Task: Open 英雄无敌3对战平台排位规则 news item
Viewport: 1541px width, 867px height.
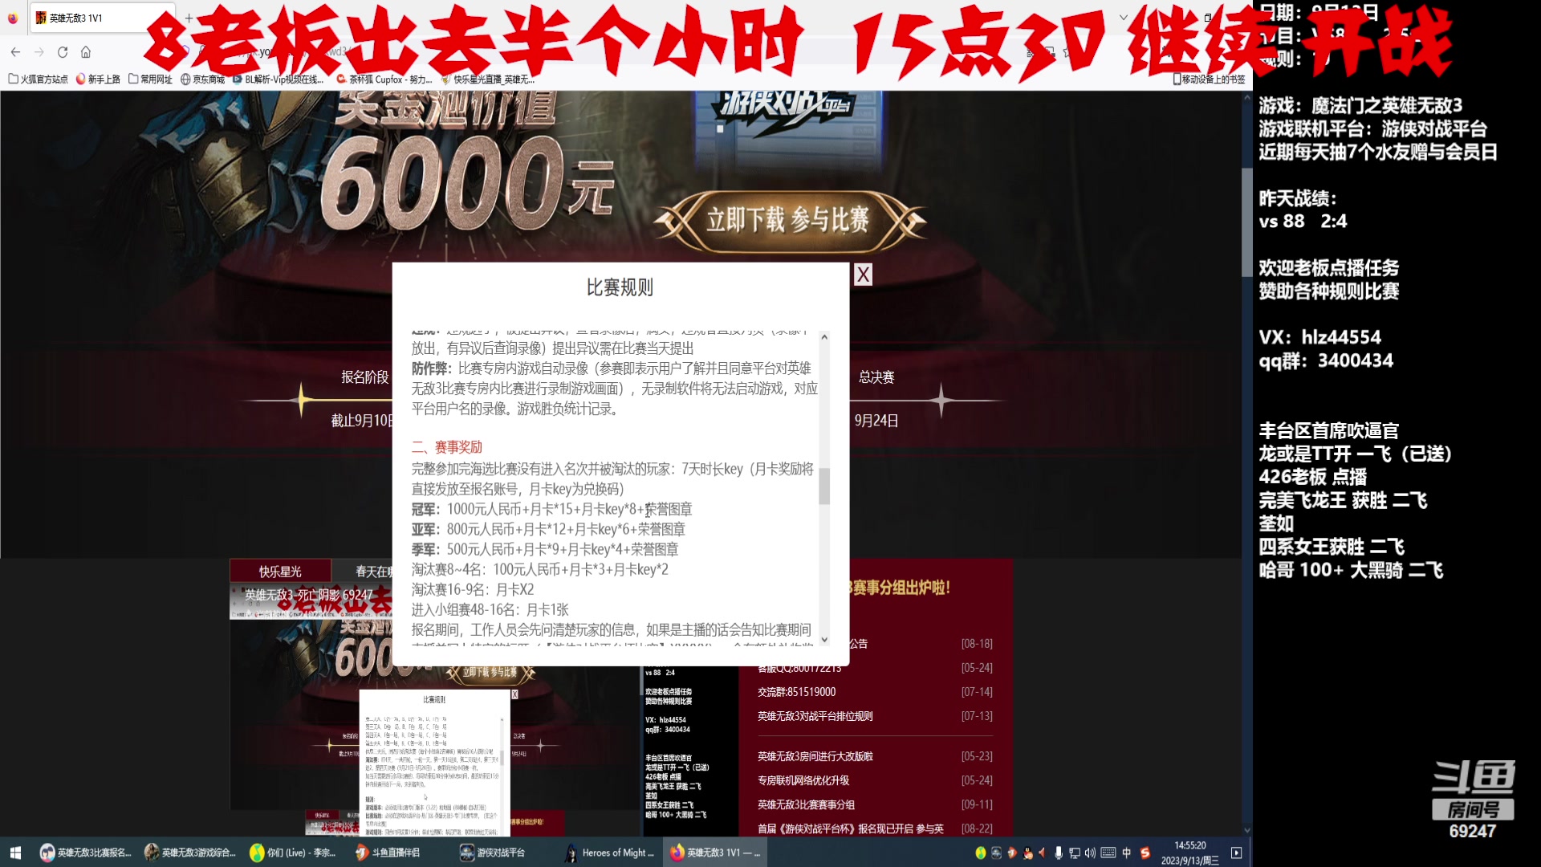Action: [815, 715]
